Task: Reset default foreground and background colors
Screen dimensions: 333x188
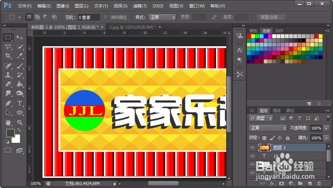Action: [x=7, y=142]
